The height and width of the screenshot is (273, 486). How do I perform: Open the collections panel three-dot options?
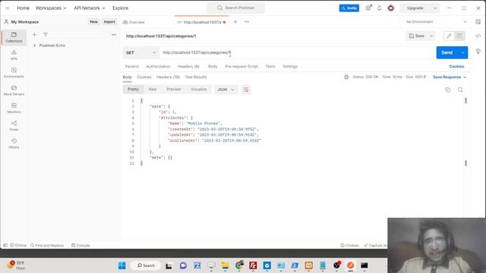114,35
